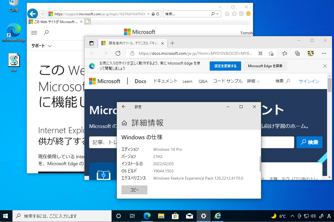Open Microsoft Store from the taskbar

(175, 216)
